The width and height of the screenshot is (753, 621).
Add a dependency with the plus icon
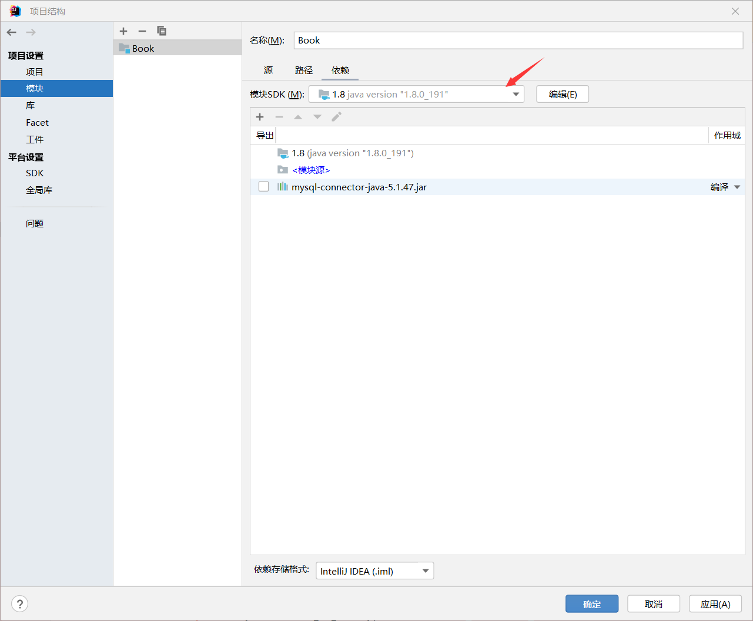click(x=260, y=117)
